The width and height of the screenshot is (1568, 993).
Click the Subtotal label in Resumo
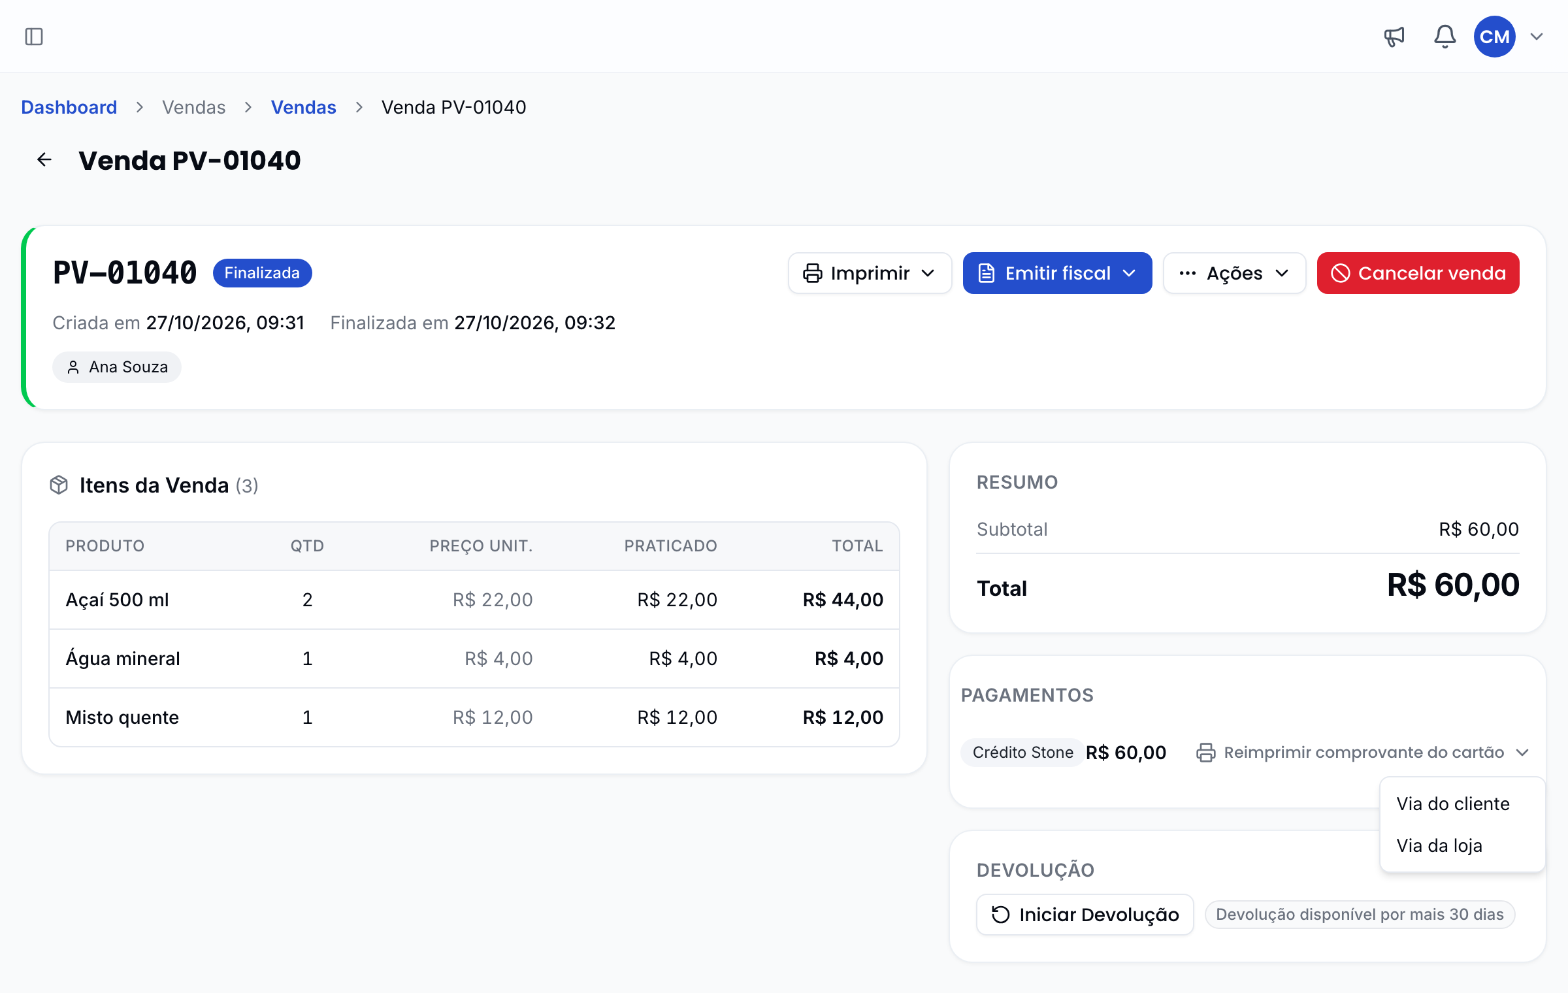point(1012,529)
